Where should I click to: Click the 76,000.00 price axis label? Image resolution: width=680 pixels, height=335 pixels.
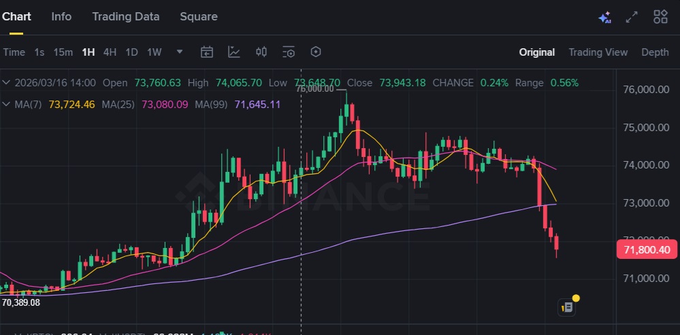(646, 90)
